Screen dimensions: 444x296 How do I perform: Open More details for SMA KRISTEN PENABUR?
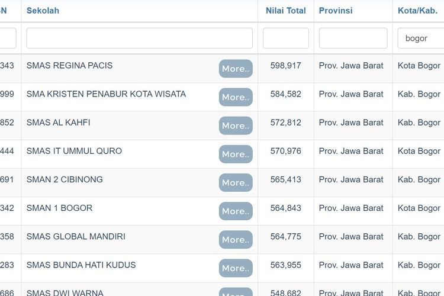[236, 97]
